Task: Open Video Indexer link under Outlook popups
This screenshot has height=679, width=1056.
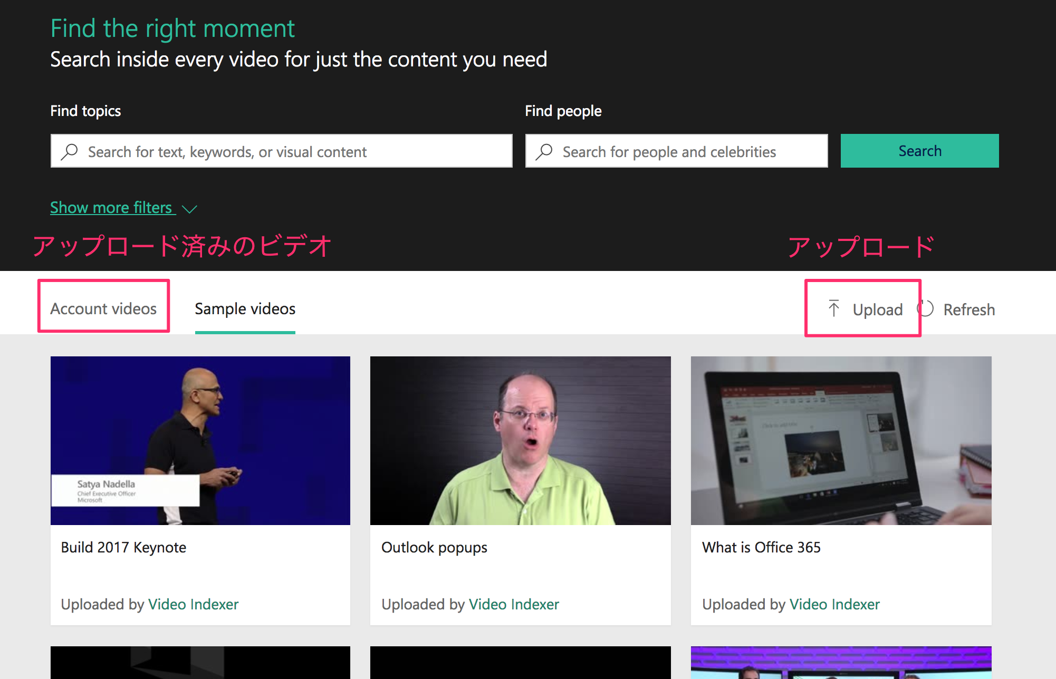Action: 514,604
